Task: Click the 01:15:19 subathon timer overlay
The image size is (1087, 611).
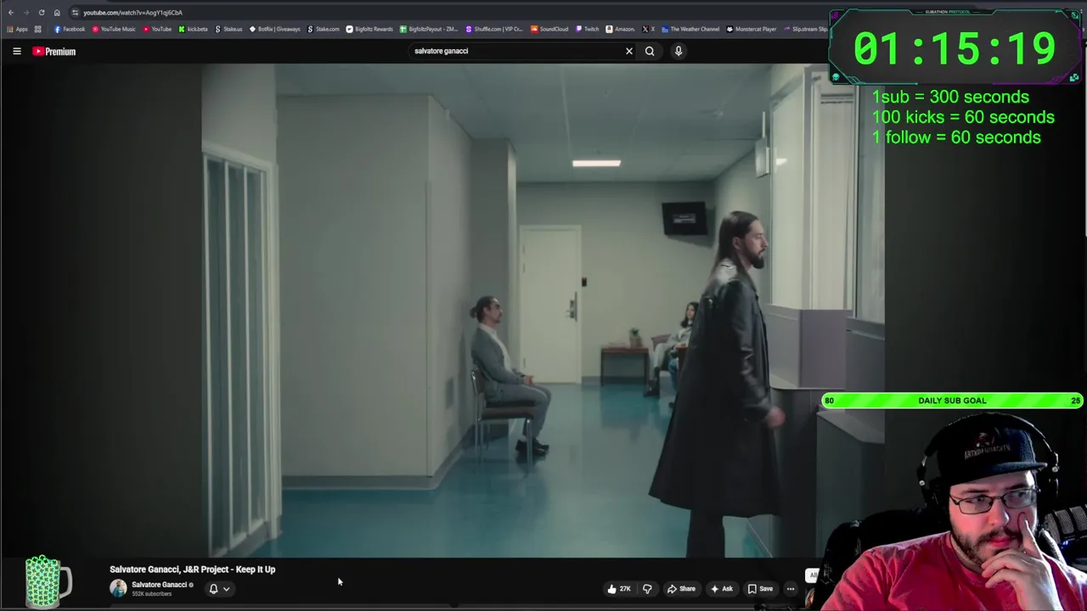Action: click(955, 48)
